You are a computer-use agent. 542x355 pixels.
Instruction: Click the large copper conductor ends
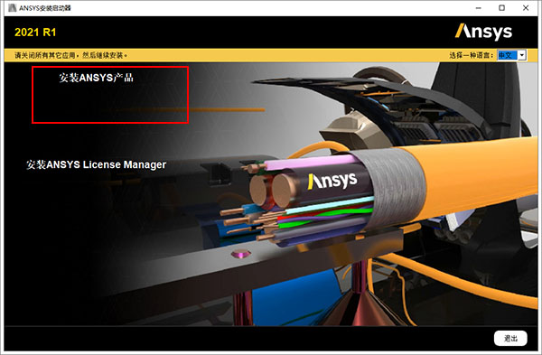[x=273, y=190]
